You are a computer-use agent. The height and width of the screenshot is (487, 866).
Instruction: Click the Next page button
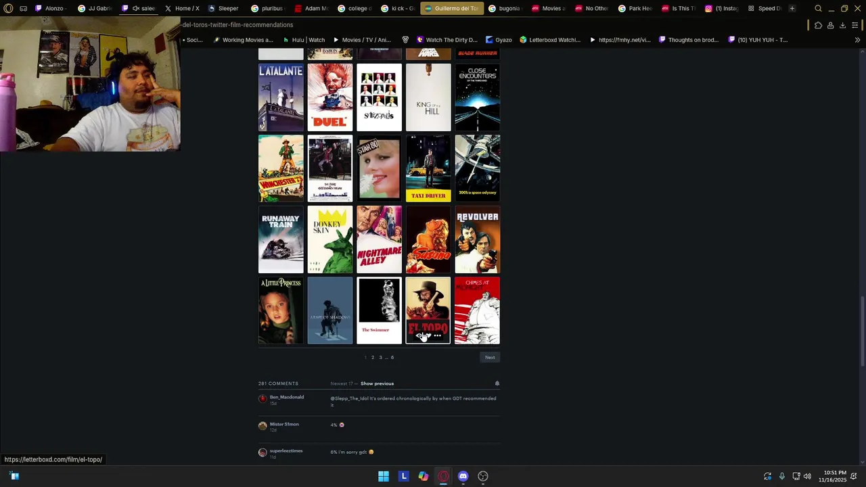pos(490,357)
